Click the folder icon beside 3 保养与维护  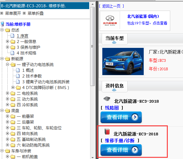[x=13, y=47]
